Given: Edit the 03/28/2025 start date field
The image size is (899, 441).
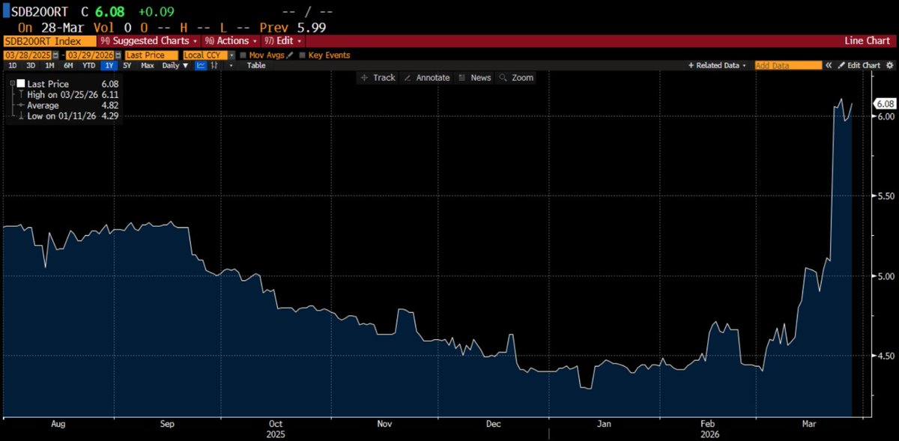Looking at the screenshot, I should click(28, 55).
